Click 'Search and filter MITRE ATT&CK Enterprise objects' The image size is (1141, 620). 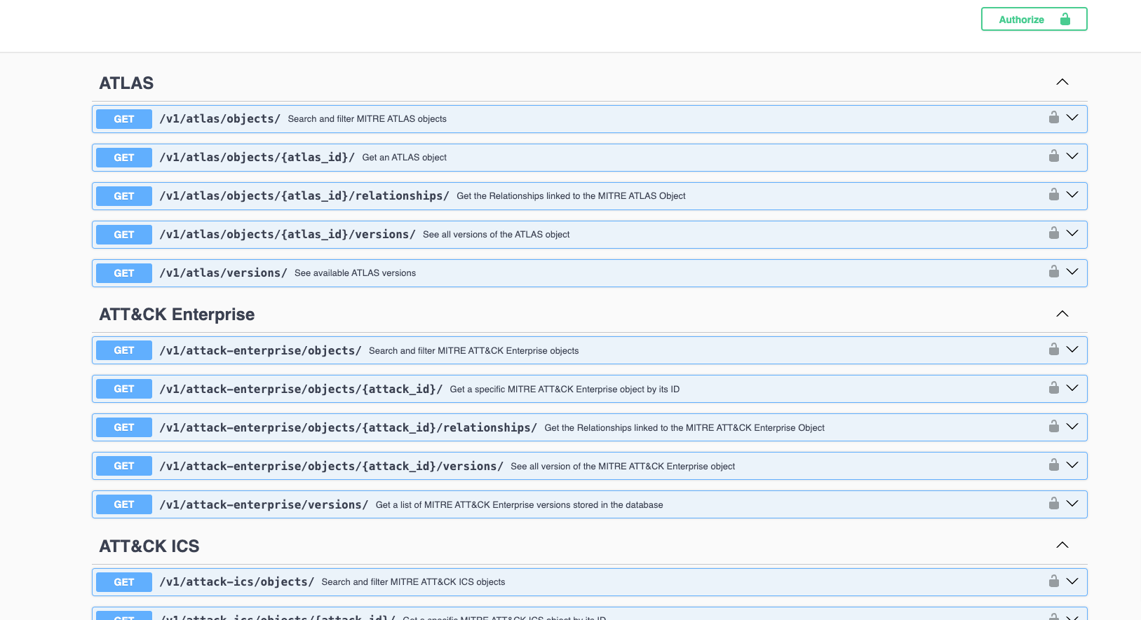(474, 351)
